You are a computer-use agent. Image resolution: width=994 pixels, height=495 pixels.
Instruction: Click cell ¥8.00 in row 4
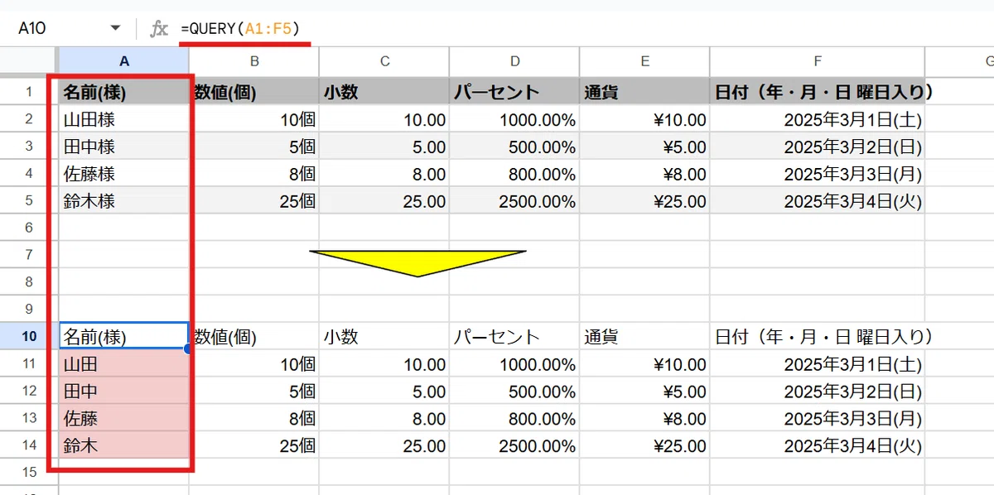644,174
